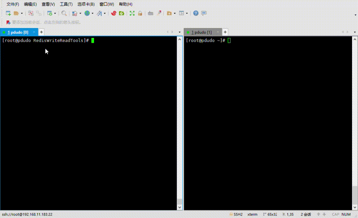Click the Find magnifier icon
The image size is (358, 218).
point(64,13)
